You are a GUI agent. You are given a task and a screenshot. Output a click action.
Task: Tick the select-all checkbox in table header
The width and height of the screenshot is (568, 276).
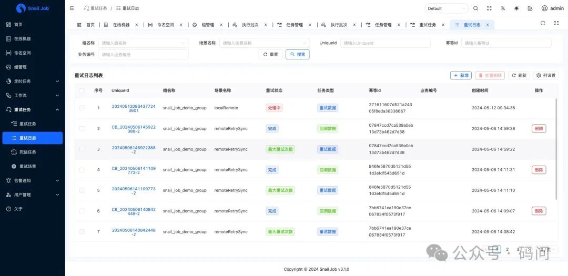click(x=82, y=90)
